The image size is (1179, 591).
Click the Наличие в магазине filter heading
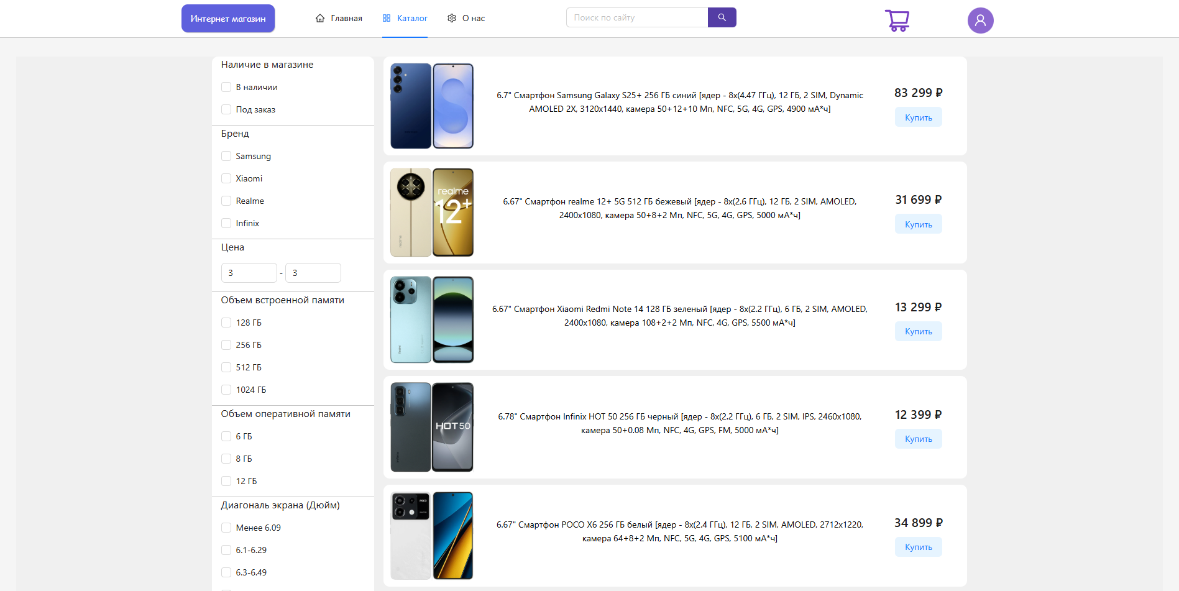267,65
